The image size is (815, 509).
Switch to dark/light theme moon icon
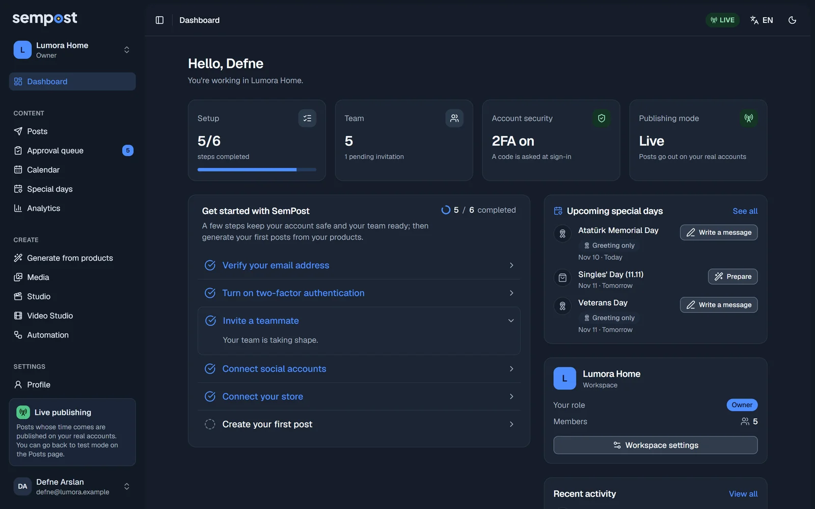tap(792, 20)
